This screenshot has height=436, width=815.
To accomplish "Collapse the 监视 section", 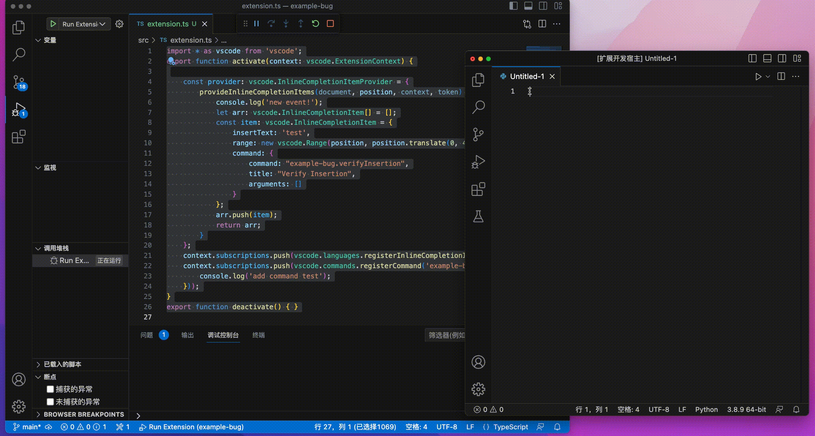I will pos(80,168).
